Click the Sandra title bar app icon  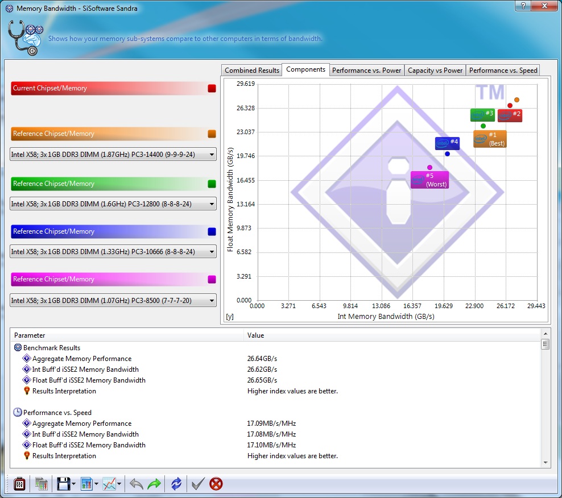pos(9,8)
